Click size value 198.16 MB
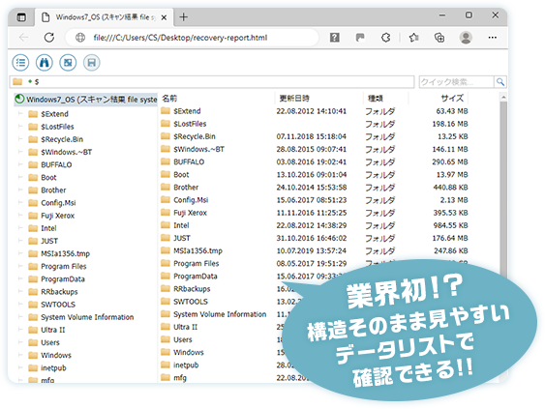545x409 pixels. [x=450, y=124]
